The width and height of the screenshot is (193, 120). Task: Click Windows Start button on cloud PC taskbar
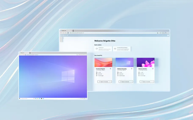point(20,98)
